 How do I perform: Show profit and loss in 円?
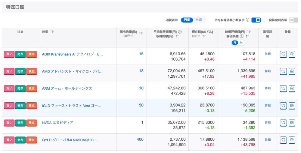pyautogui.click(x=234, y=43)
